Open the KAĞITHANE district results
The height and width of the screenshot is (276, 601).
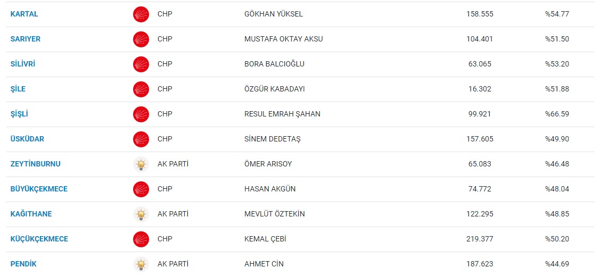coord(31,214)
